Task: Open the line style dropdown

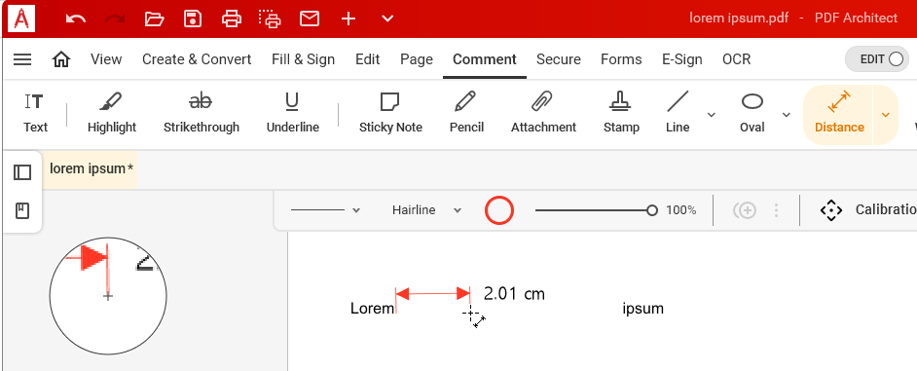Action: pyautogui.click(x=325, y=210)
